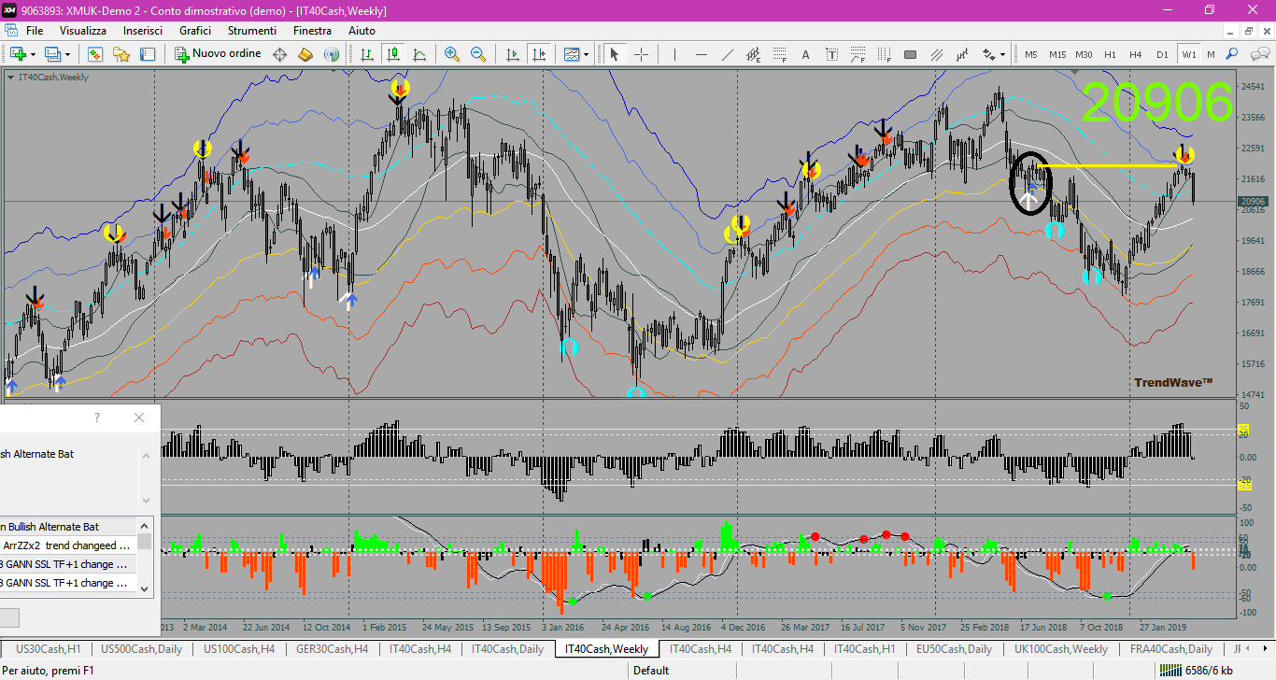Toggle chart auto scroll icon
Image resolution: width=1276 pixels, height=680 pixels.
coord(512,54)
